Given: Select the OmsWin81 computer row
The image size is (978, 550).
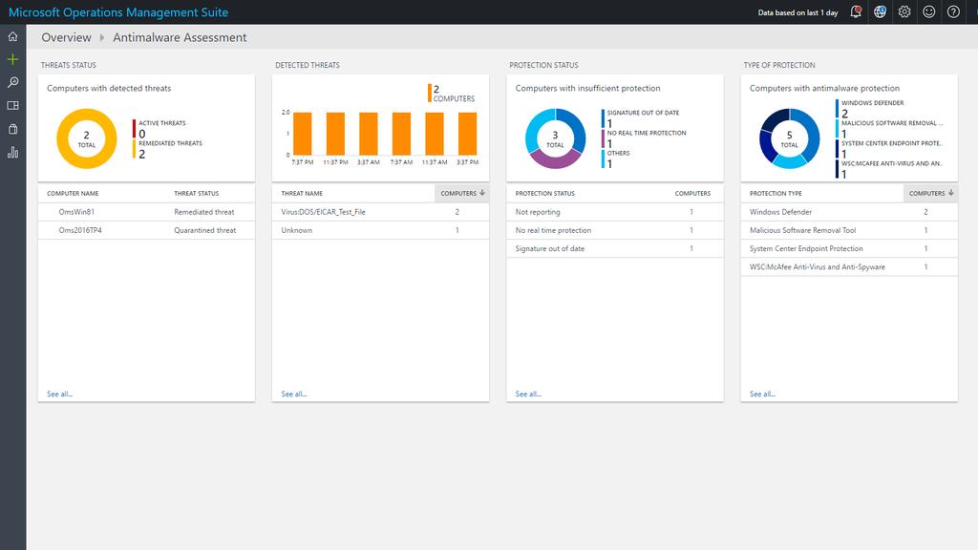Looking at the screenshot, I should click(146, 212).
